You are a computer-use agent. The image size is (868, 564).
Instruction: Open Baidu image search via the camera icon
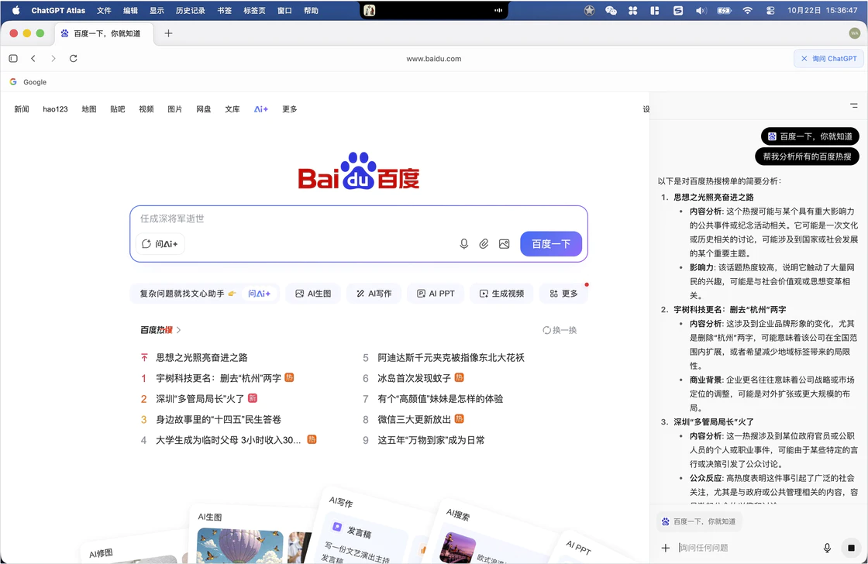tap(504, 243)
